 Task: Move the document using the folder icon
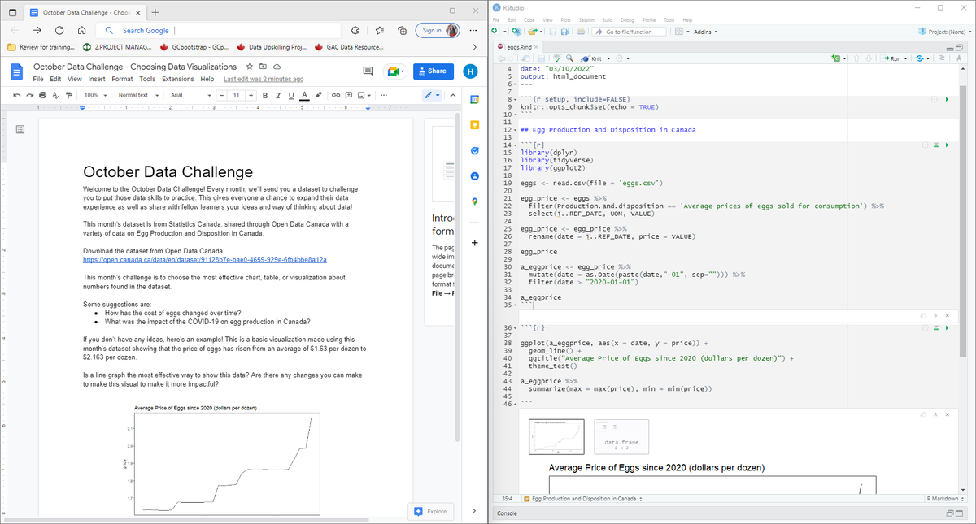(264, 66)
